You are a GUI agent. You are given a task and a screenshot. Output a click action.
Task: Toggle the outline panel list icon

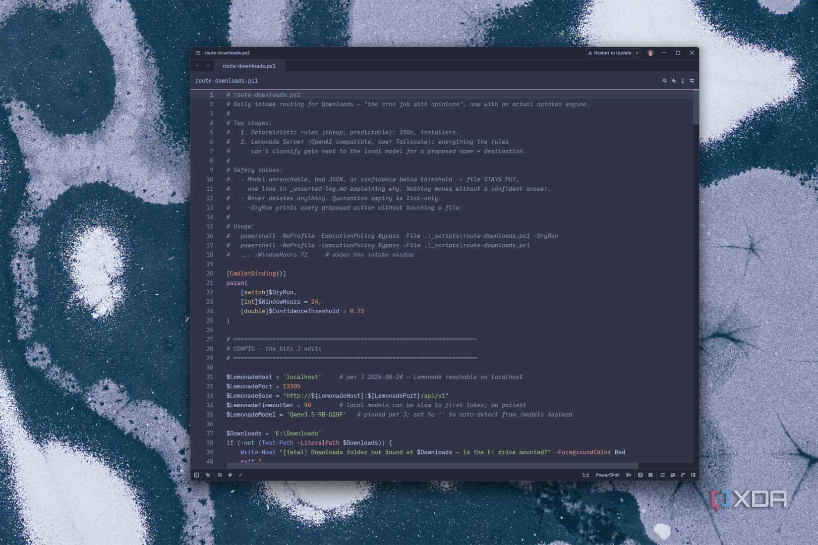pos(662,475)
